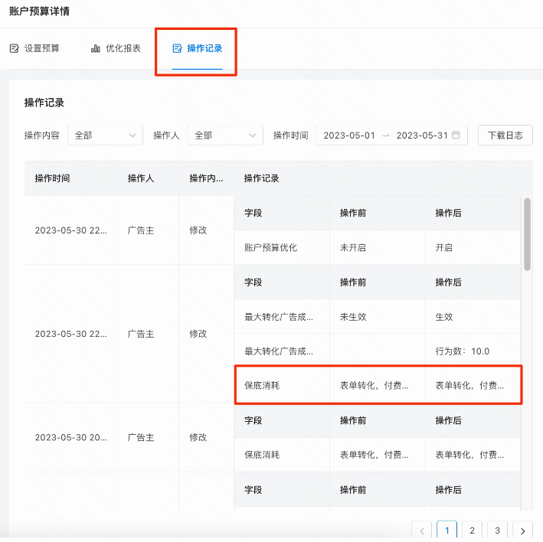Open the 操作内容 dropdown
Image resolution: width=543 pixels, height=542 pixels.
(x=105, y=135)
